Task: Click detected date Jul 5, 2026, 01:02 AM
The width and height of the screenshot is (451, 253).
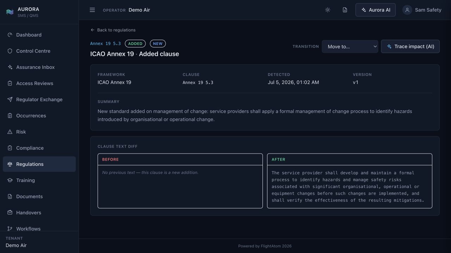Action: point(293,82)
